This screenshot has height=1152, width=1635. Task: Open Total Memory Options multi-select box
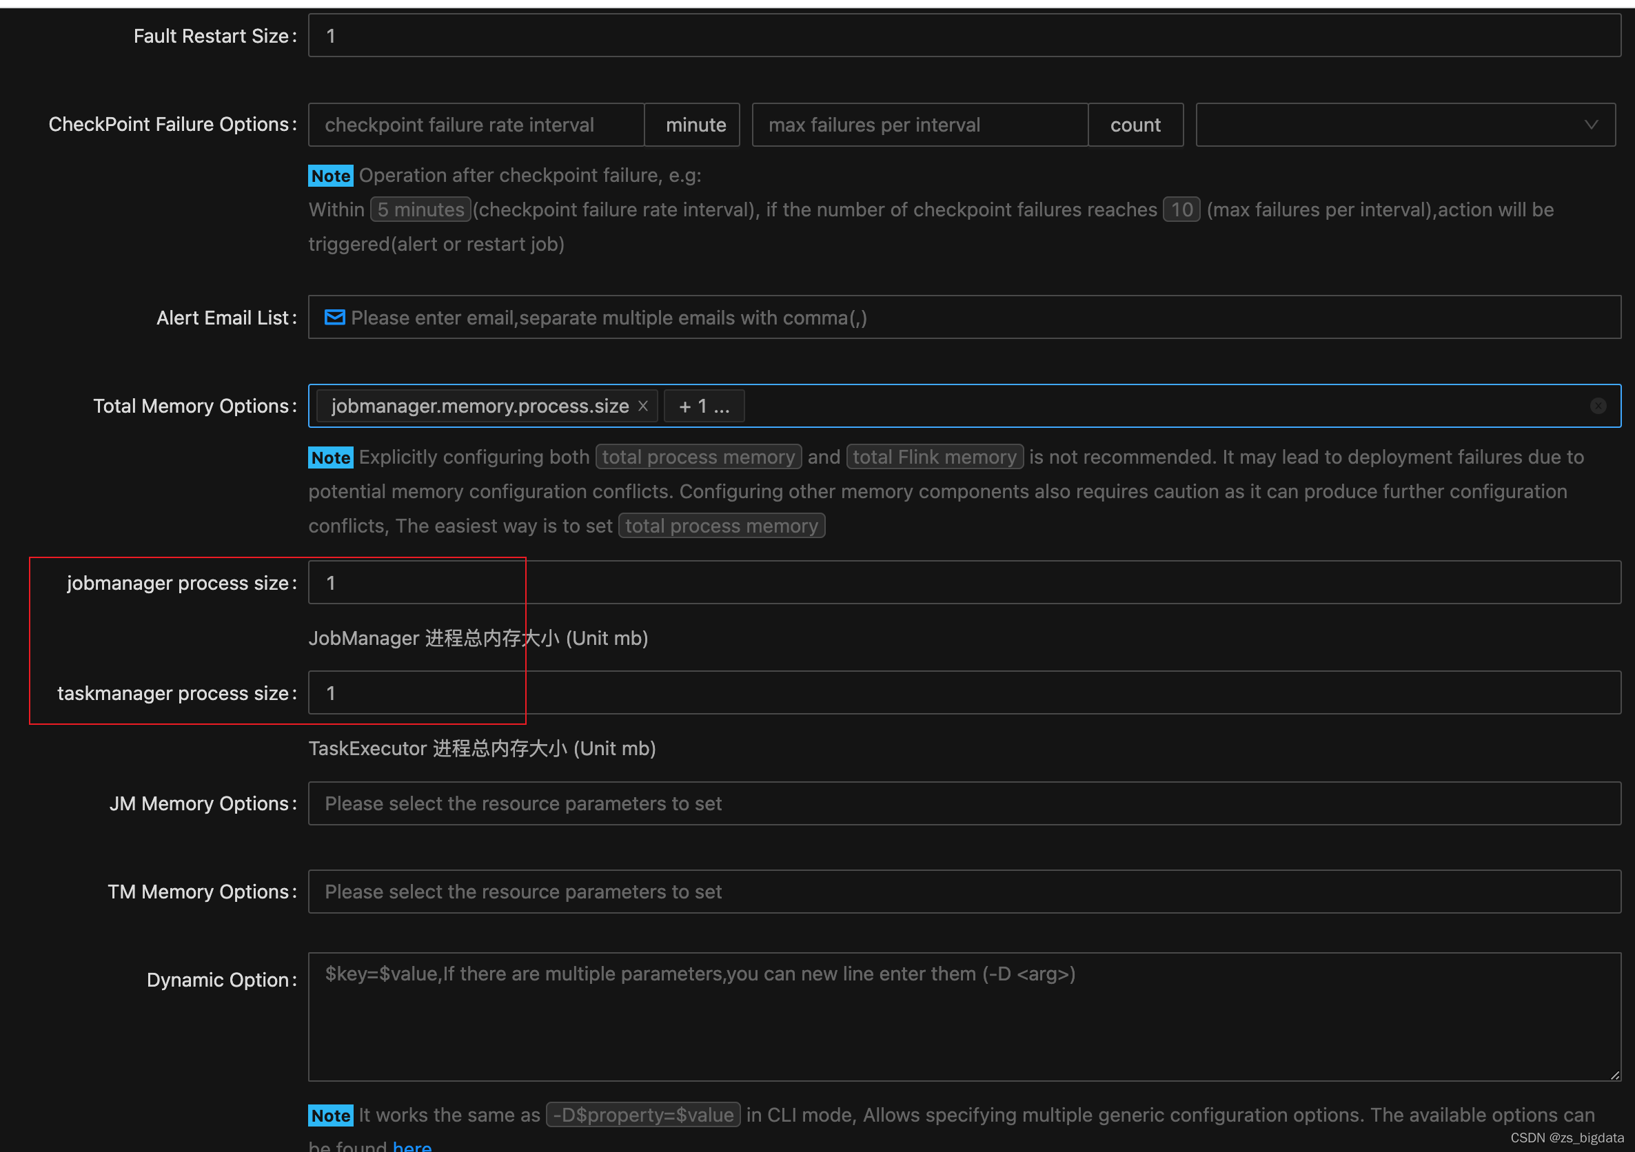pyautogui.click(x=1139, y=406)
